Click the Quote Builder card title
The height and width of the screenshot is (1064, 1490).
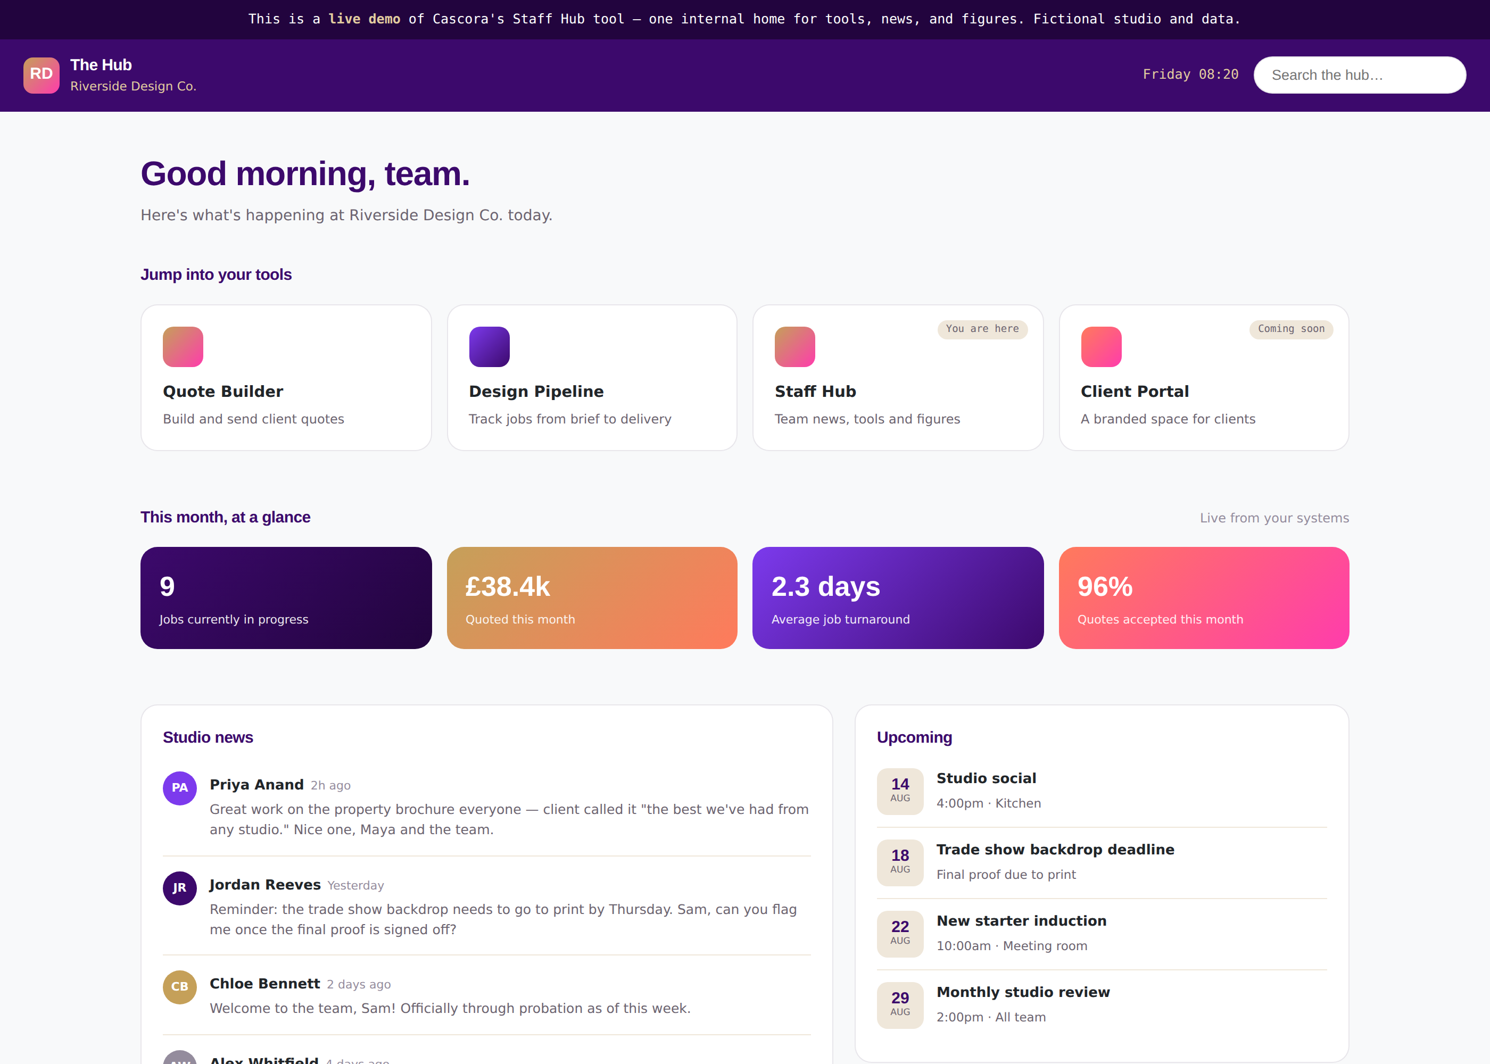point(223,391)
